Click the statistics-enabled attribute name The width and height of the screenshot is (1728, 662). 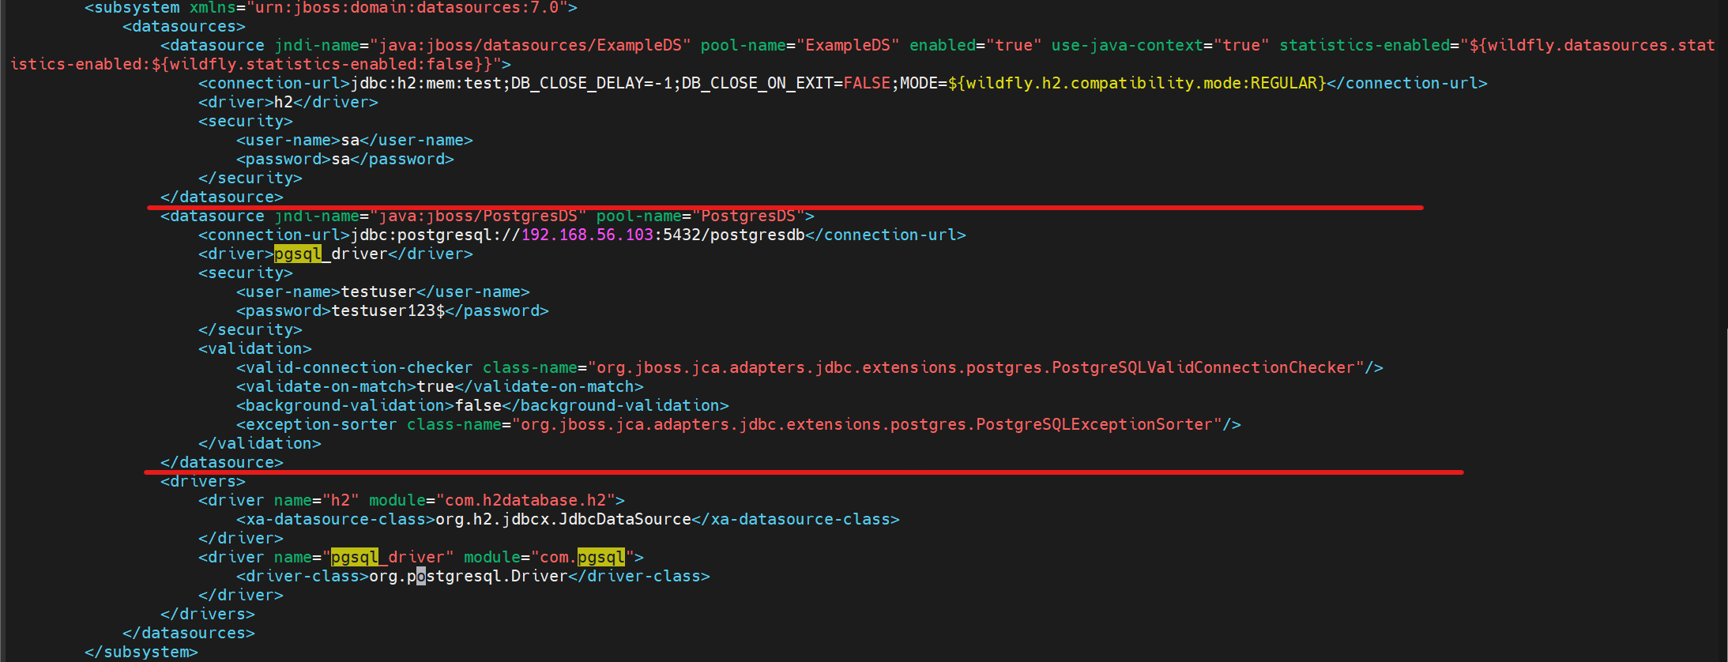click(1365, 46)
